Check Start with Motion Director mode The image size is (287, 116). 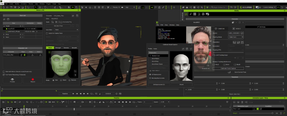(3, 72)
